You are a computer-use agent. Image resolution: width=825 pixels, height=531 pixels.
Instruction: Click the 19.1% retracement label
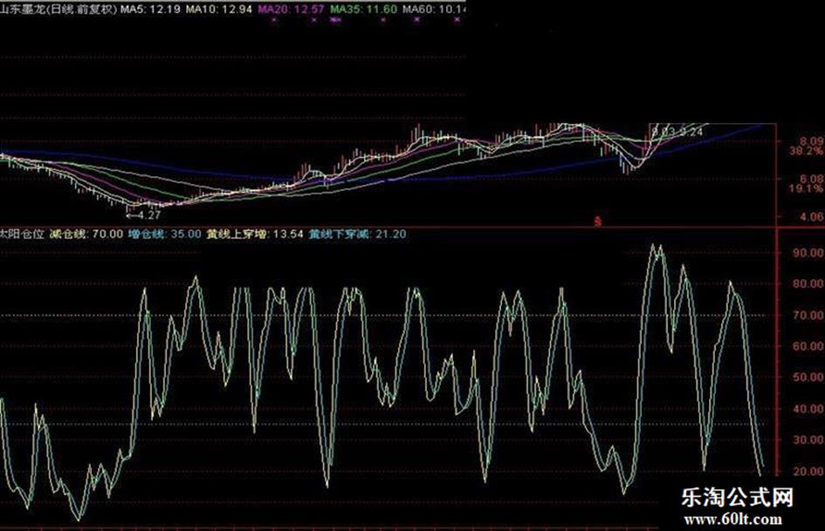tap(806, 188)
